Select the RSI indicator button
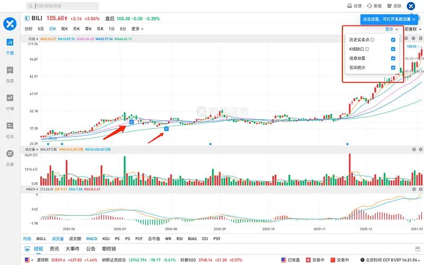The height and width of the screenshot is (265, 424). pyautogui.click(x=180, y=238)
